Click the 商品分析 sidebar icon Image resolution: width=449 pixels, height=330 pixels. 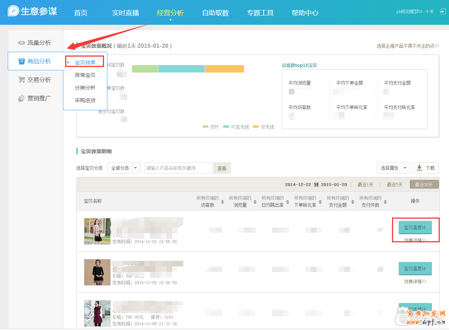click(21, 61)
